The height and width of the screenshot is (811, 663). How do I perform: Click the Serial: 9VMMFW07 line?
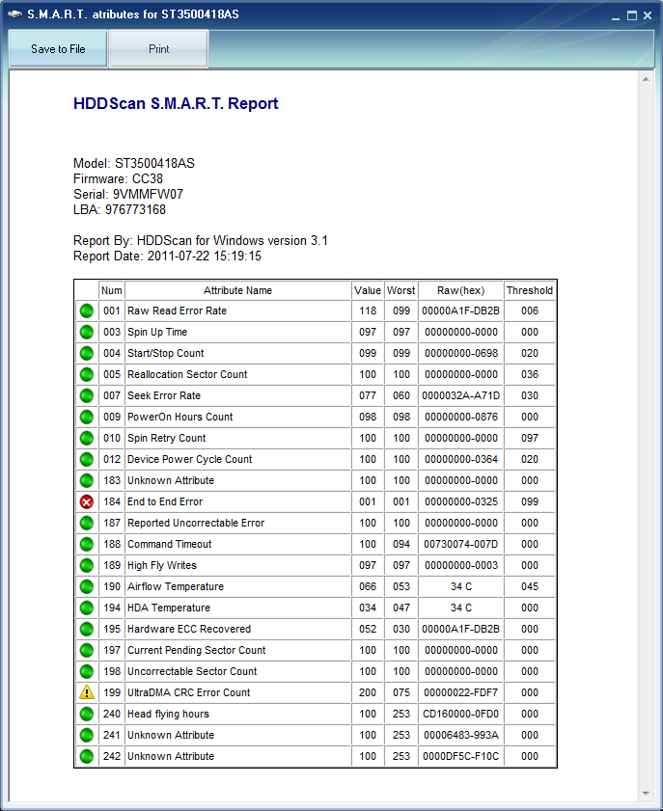(x=128, y=195)
